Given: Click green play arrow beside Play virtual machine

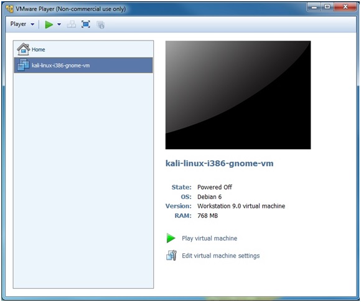Looking at the screenshot, I should 171,238.
